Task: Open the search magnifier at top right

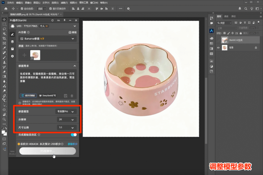Action: click(x=246, y=9)
